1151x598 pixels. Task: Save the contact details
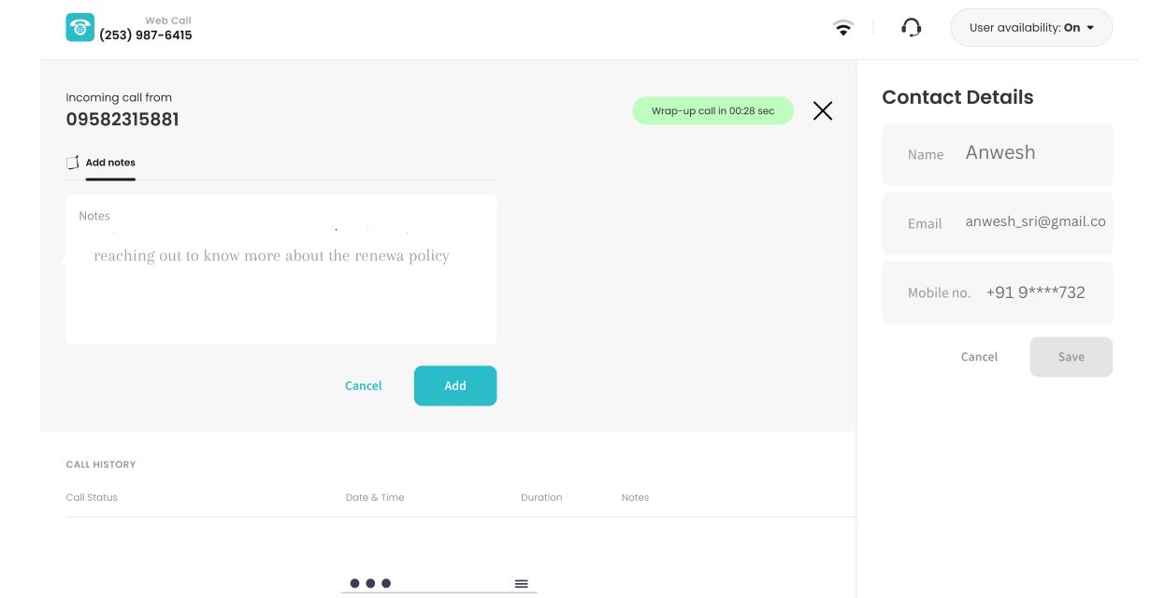coord(1071,356)
